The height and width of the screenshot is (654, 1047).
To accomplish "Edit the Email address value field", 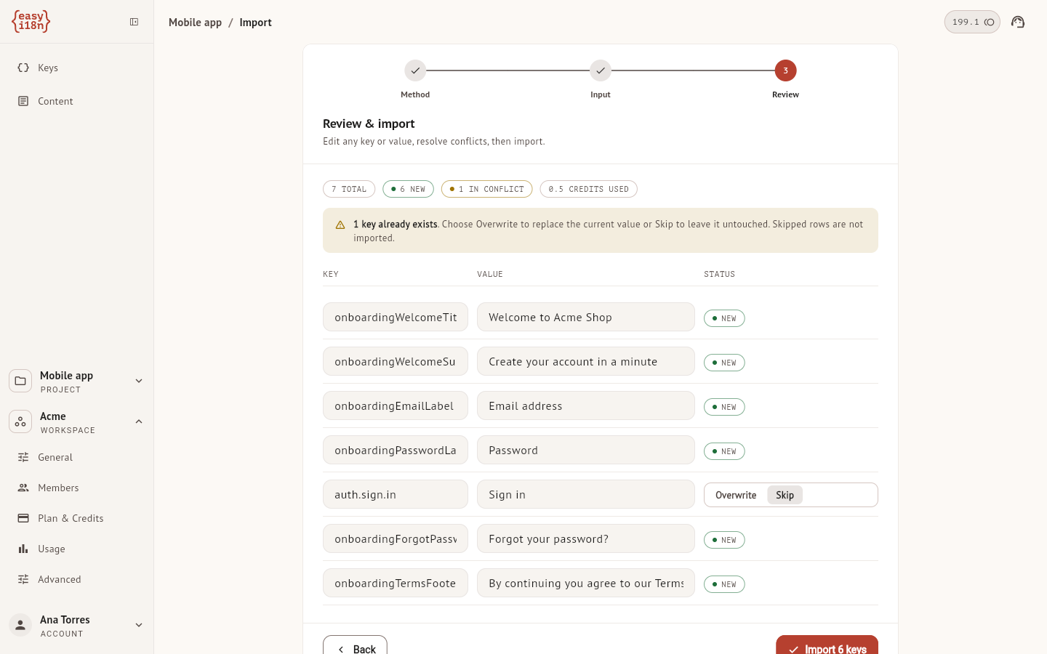I will [586, 405].
